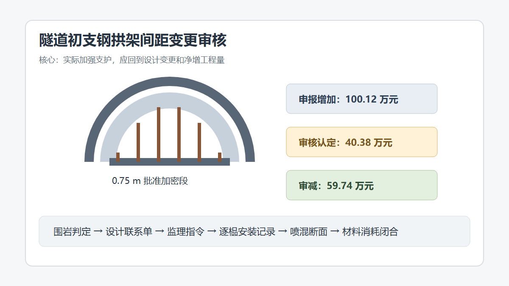Click the 申报增加：100.12 万元 card
Viewport: 509px width, 286px height.
point(362,99)
